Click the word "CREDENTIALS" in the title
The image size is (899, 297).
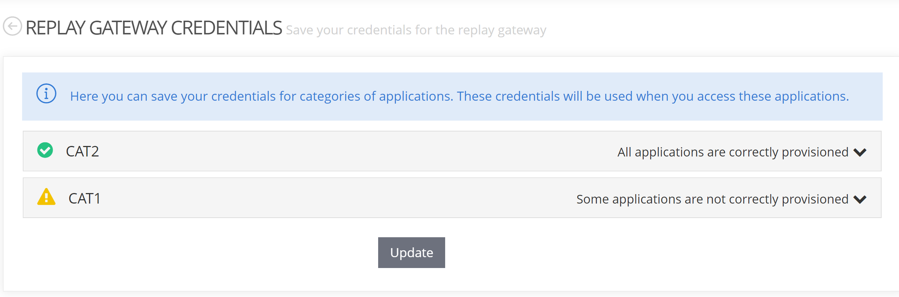point(226,28)
